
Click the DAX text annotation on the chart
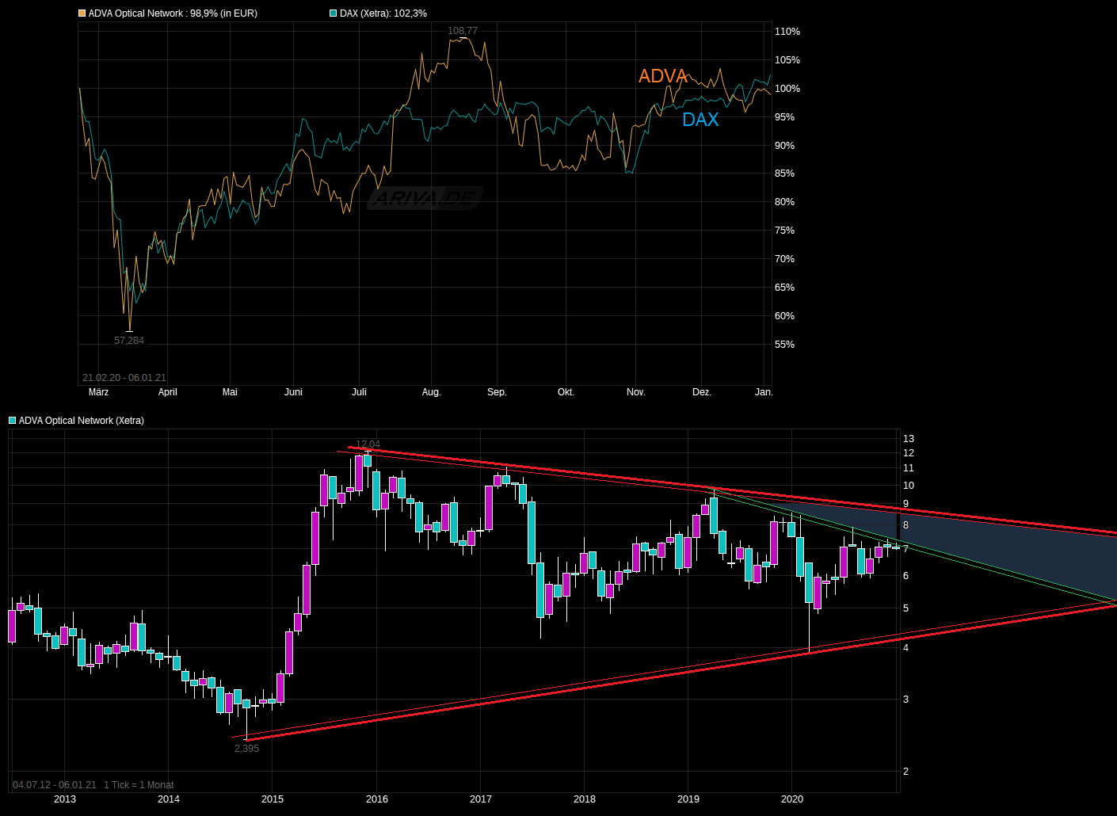pyautogui.click(x=700, y=120)
